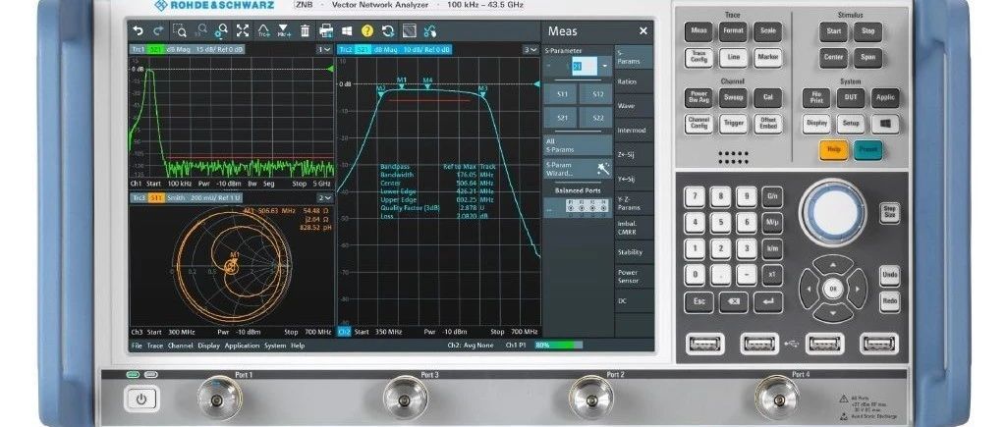Expand the S-Parameter combo box arrow
This screenshot has width=1006, height=427.
[x=605, y=66]
